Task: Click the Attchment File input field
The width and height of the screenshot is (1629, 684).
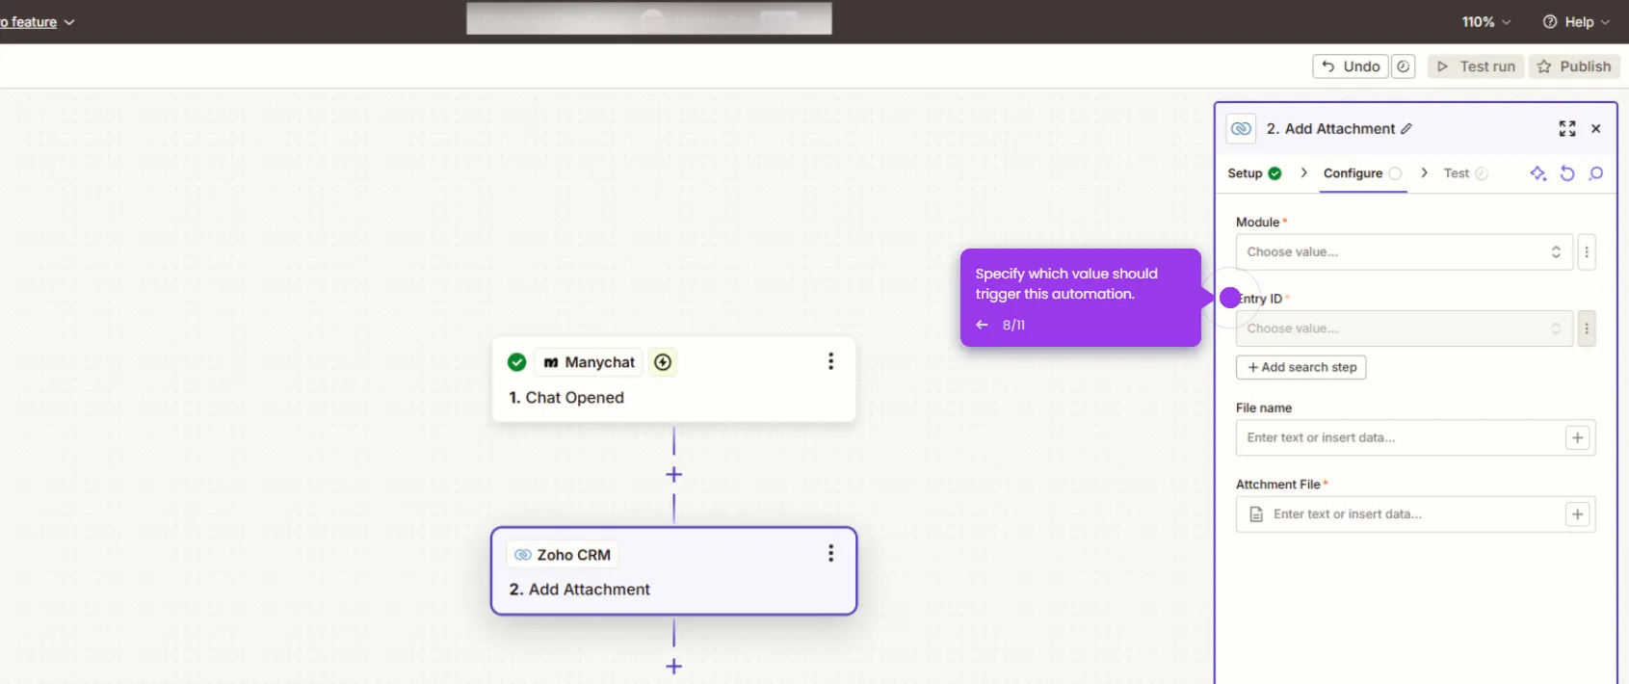Action: (x=1416, y=514)
